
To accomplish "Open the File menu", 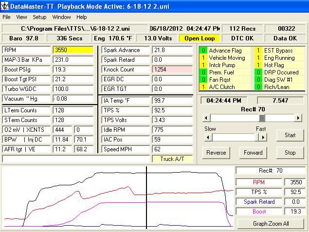I will [x=6, y=17].
